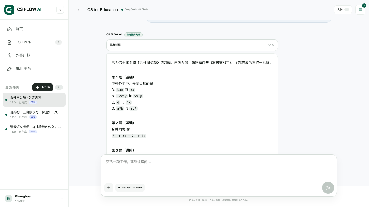
Task: Open the 首页 navigation item
Action: (x=34, y=29)
